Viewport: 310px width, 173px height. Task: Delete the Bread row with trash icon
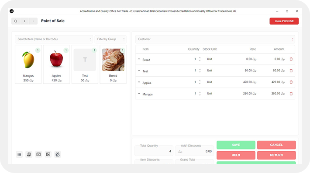291,59
